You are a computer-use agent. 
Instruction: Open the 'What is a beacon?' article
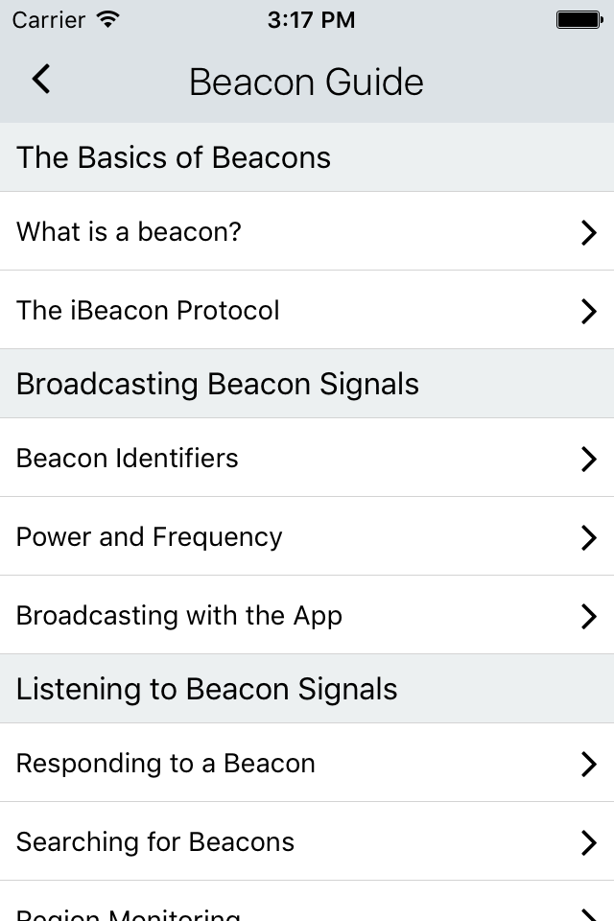(x=307, y=231)
